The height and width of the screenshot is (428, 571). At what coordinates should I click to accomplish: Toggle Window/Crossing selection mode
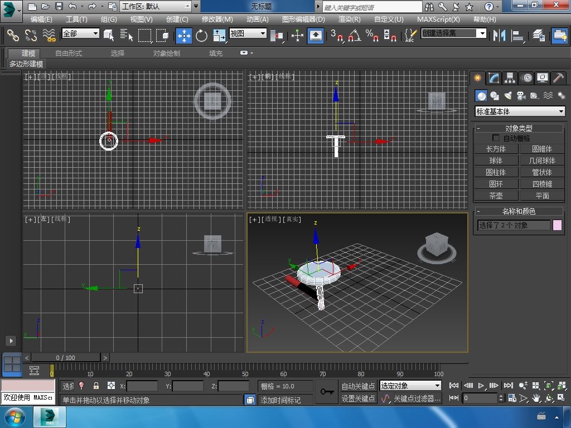(x=162, y=35)
